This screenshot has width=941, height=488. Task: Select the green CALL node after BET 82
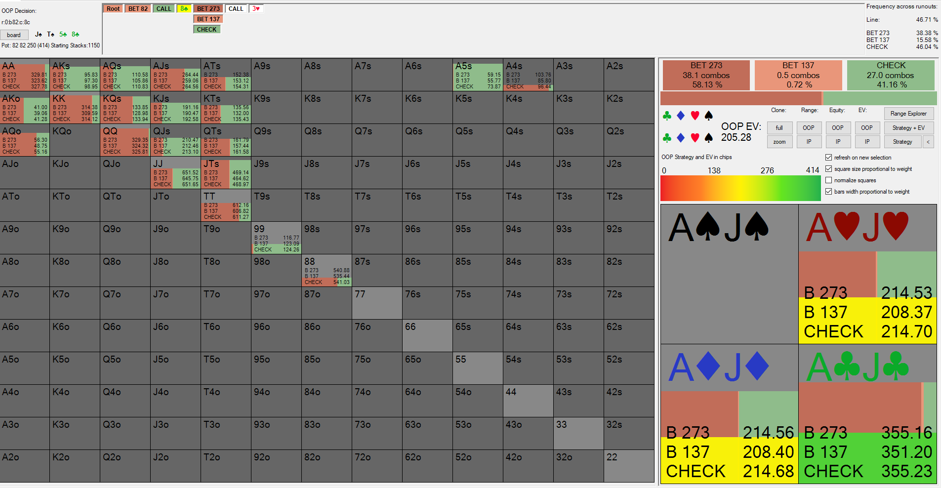[164, 8]
